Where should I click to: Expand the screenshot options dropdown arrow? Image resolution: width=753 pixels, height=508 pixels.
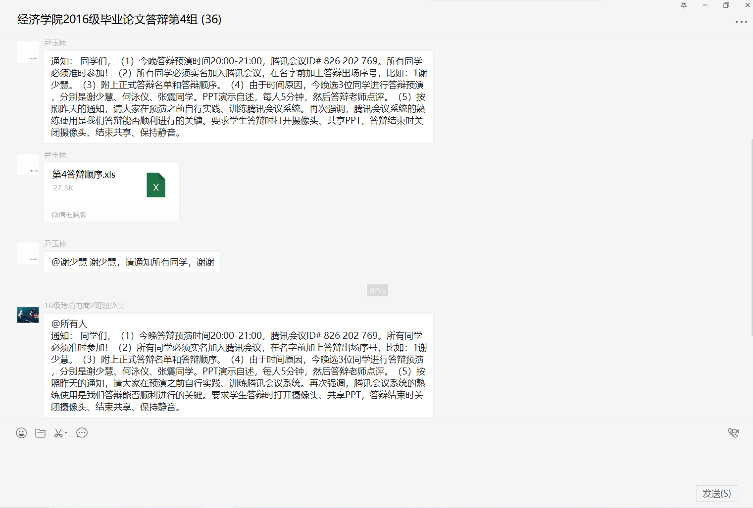(x=66, y=433)
